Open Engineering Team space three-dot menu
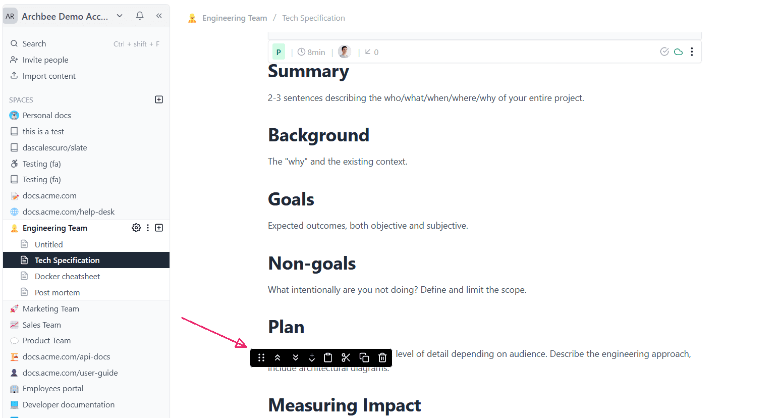This screenshot has height=418, width=779. (148, 228)
